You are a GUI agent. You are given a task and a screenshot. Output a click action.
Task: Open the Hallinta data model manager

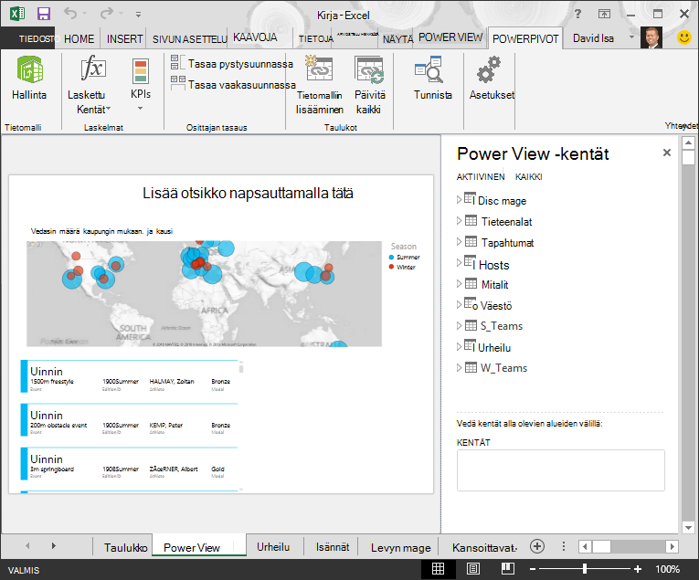[x=29, y=79]
